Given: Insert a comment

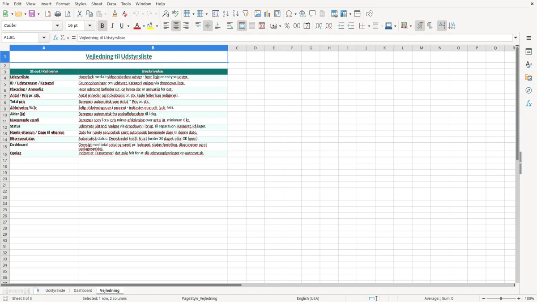Looking at the screenshot, I should [x=313, y=14].
